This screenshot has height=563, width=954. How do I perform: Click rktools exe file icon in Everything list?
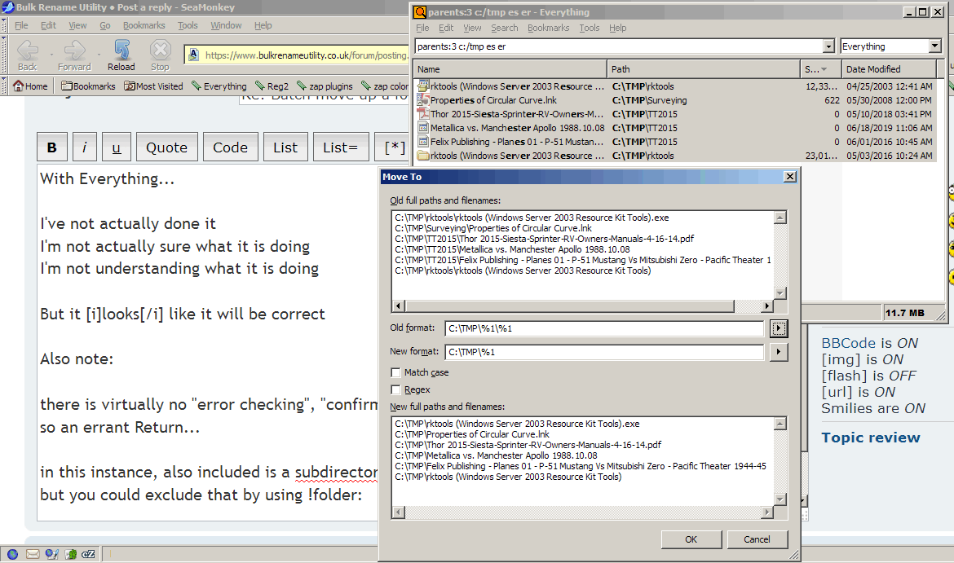tap(423, 86)
